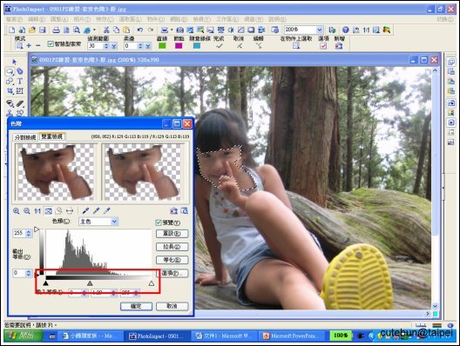Click the 1:1 actual view toolbar icon
This screenshot has width=460, height=346.
coord(366,30)
